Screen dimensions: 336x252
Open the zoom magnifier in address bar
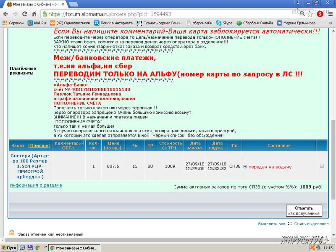(x=302, y=14)
